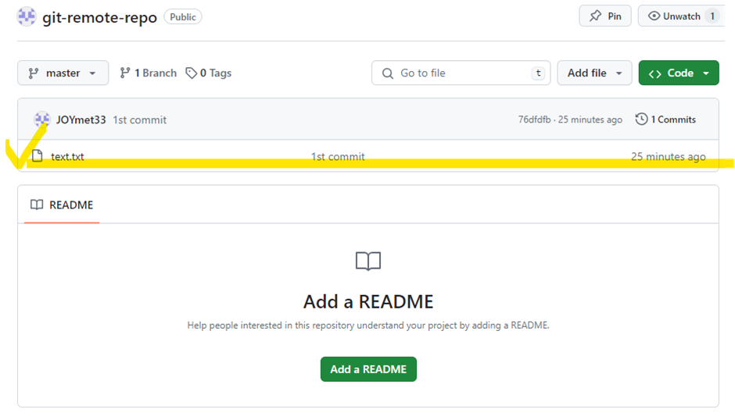The height and width of the screenshot is (420, 735).
Task: Expand the Add file dropdown
Action: point(594,73)
